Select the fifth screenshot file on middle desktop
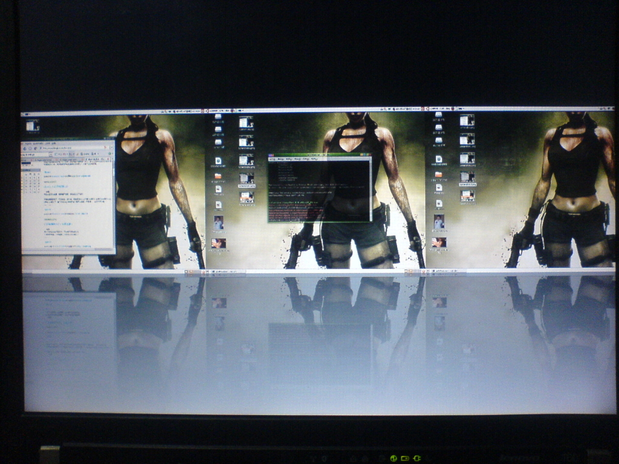Image resolution: width=619 pixels, height=464 pixels. click(x=247, y=198)
